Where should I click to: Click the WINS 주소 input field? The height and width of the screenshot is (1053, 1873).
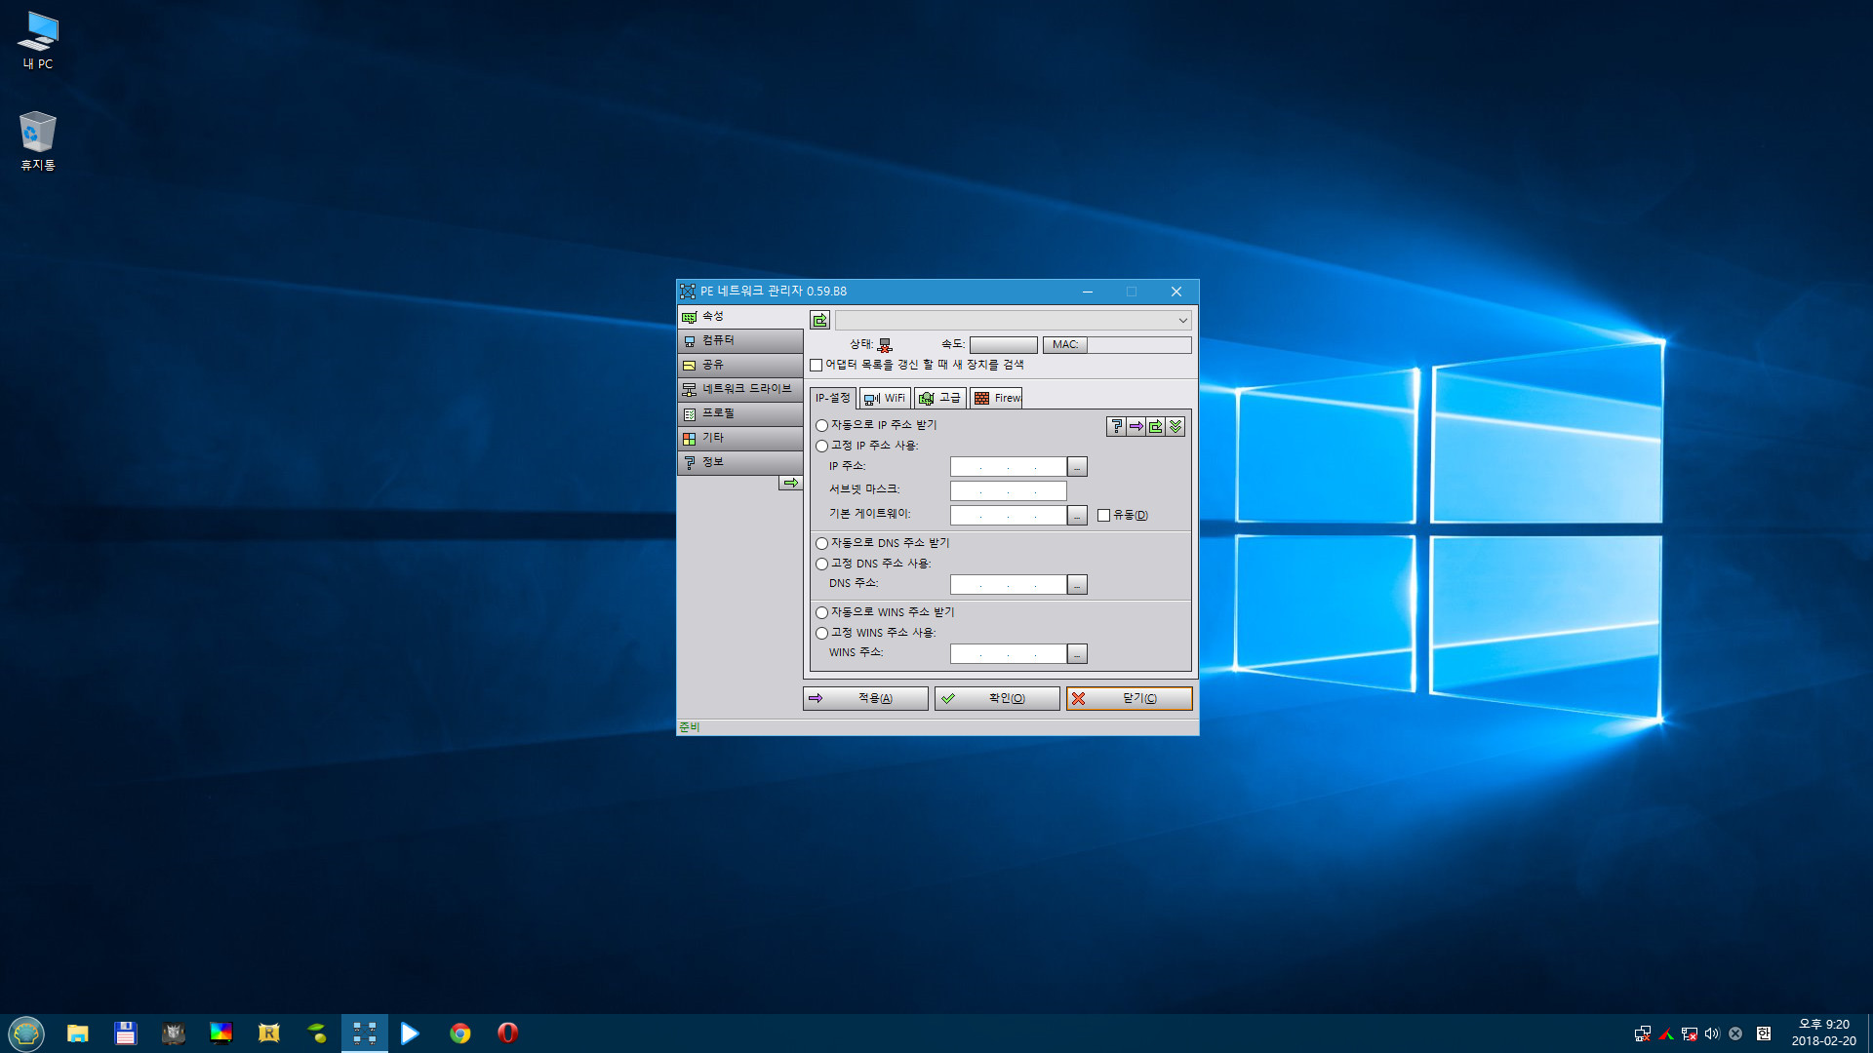1008,654
